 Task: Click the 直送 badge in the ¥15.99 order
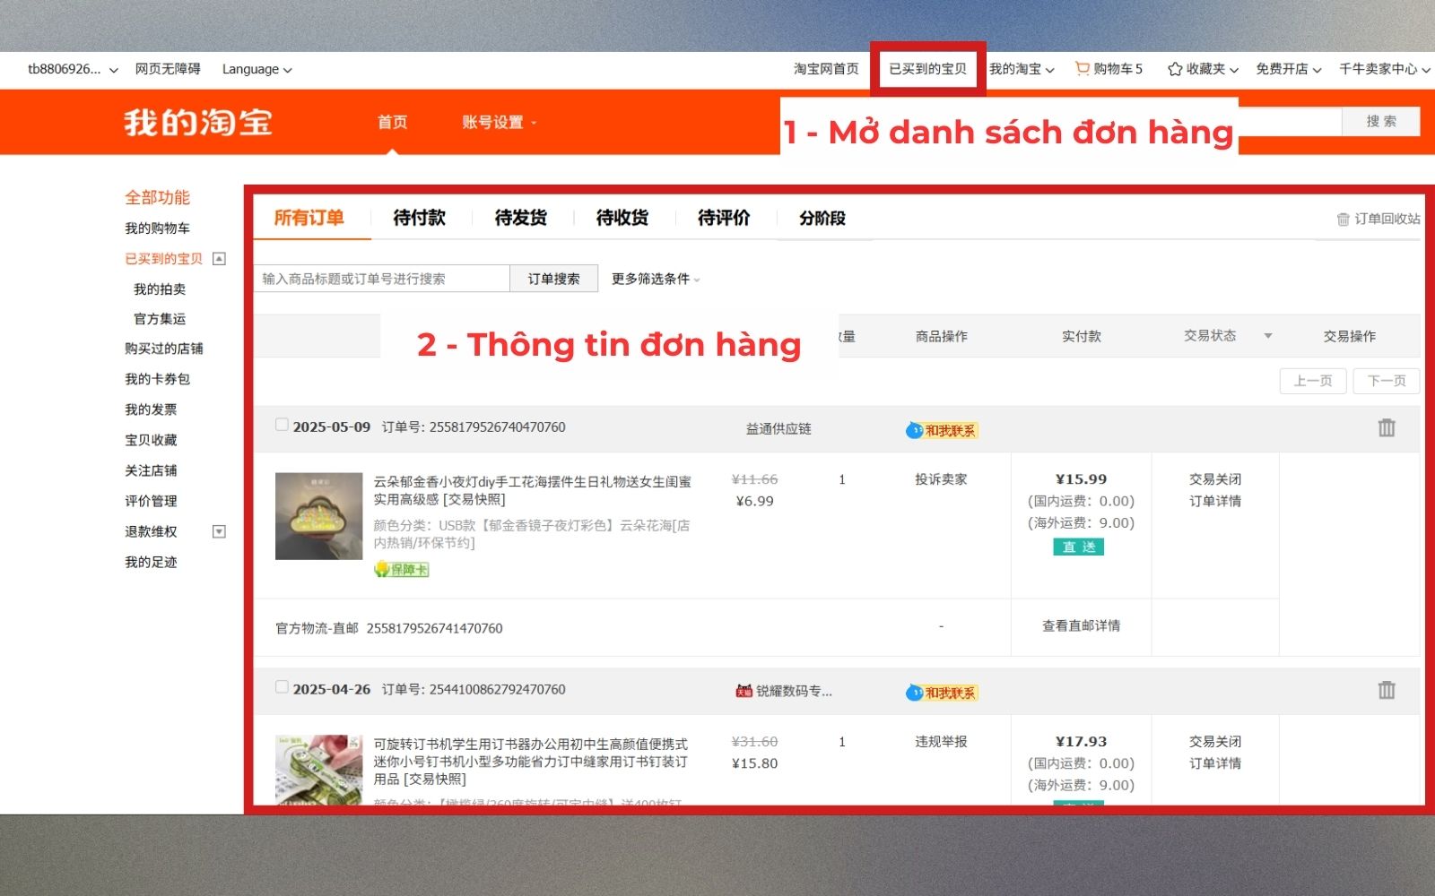(x=1078, y=547)
